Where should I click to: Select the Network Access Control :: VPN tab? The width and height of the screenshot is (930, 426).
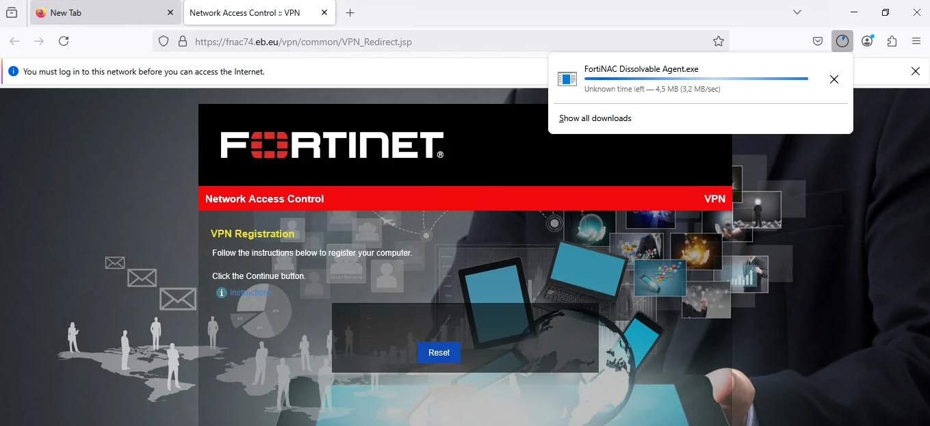[259, 12]
